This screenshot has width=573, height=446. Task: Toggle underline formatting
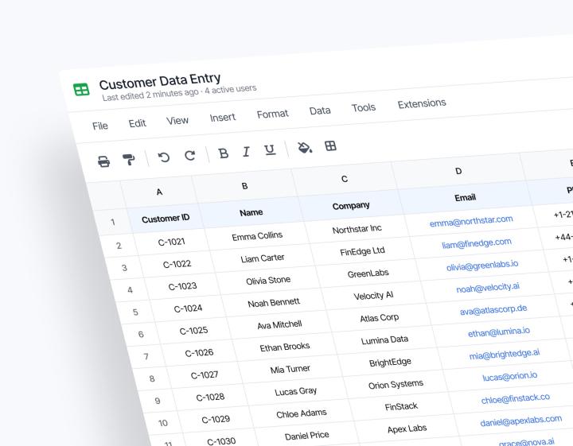click(x=270, y=149)
